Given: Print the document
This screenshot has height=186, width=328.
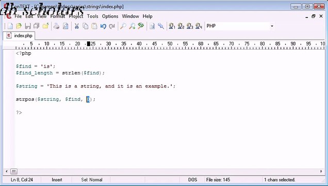Looking at the screenshot, I should tap(56, 26).
